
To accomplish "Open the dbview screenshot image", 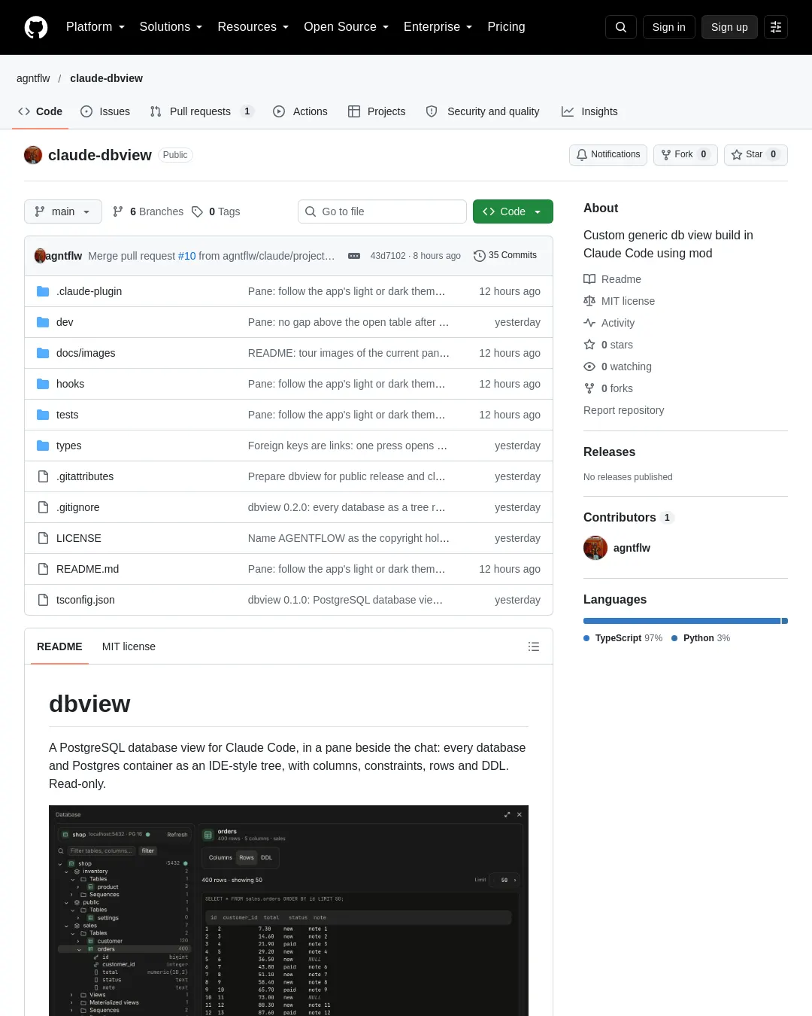I will click(289, 911).
